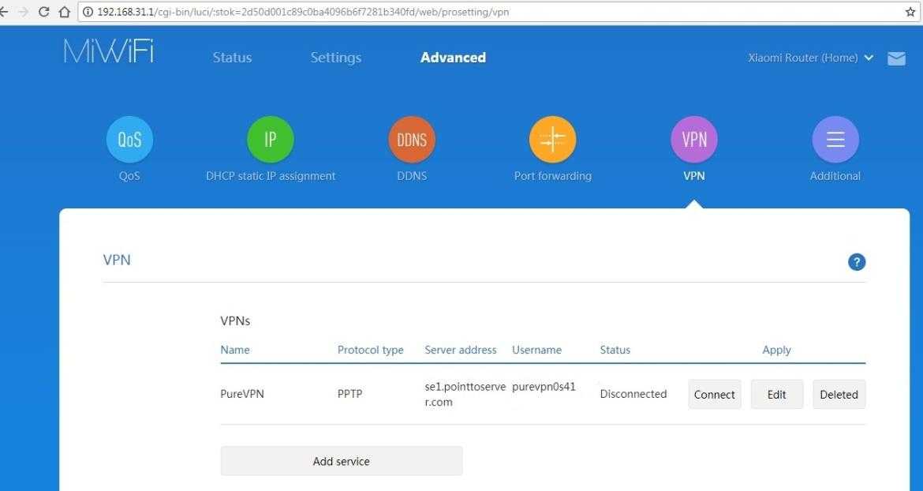This screenshot has height=491, width=923.
Task: Switch to the Status tab
Action: click(232, 58)
